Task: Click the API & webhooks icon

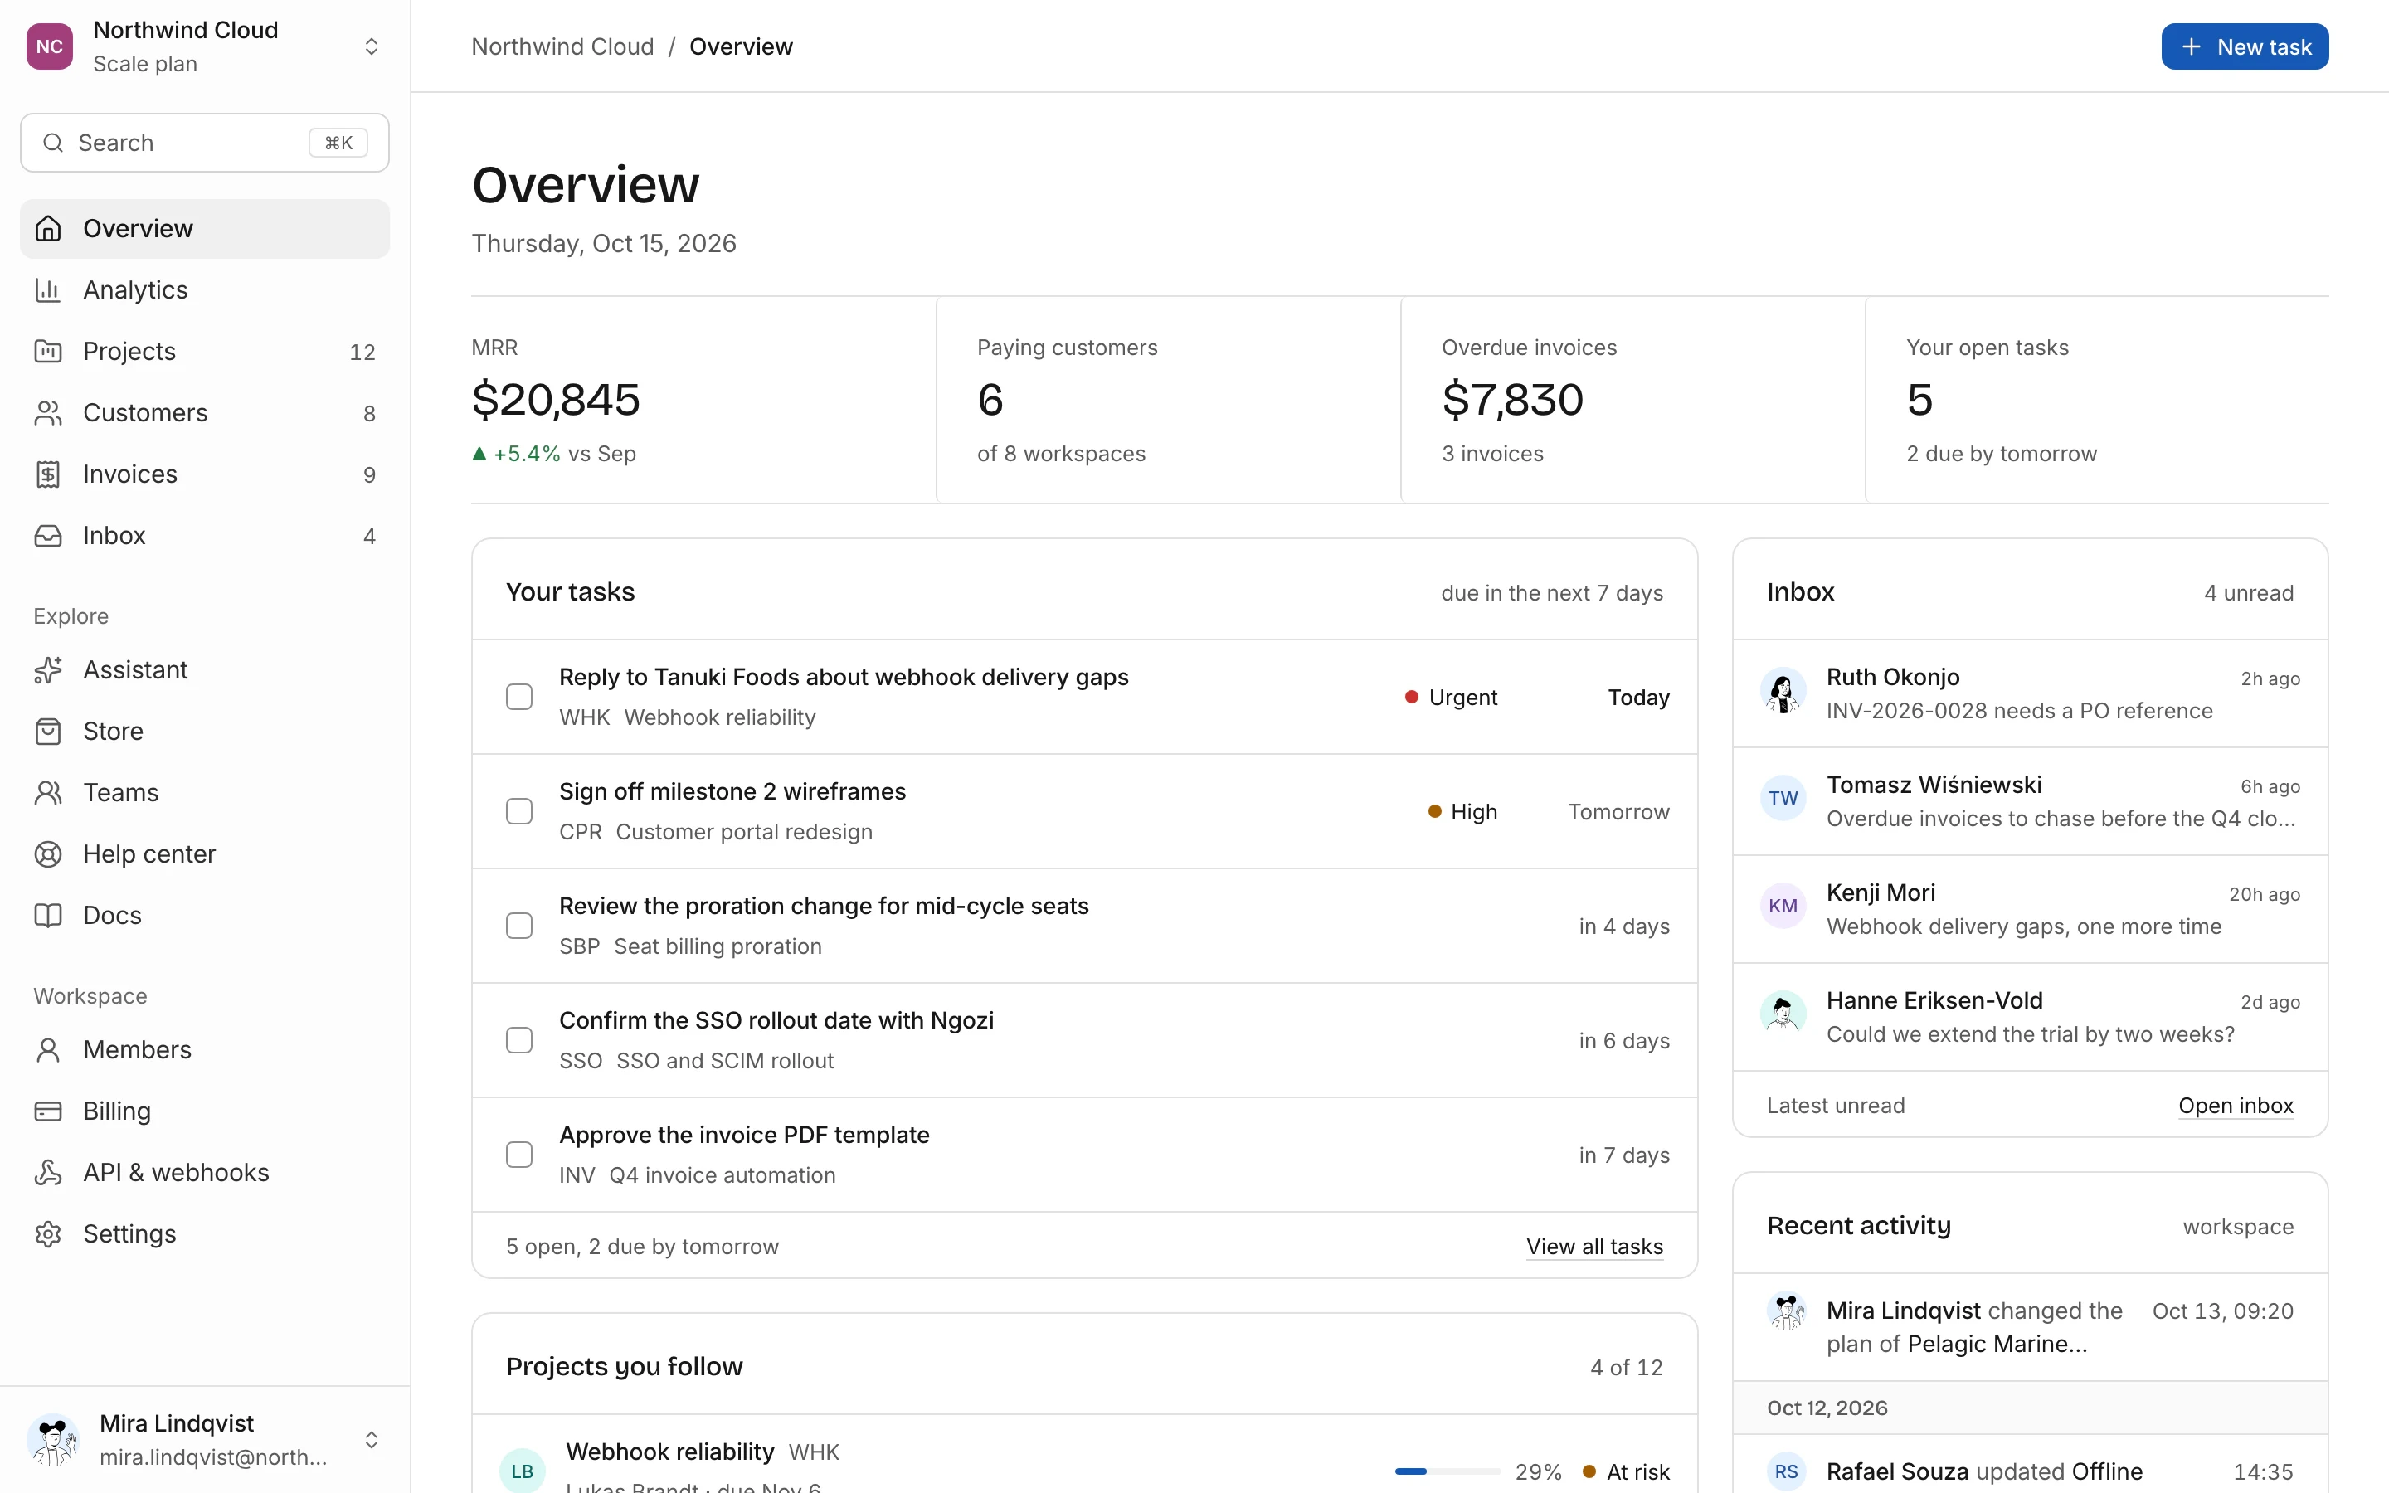Action: tap(47, 1172)
